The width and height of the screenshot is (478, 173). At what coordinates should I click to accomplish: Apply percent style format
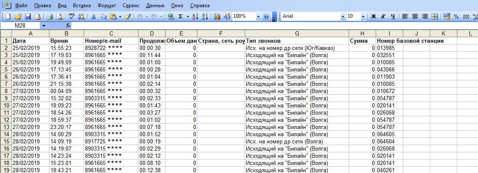click(x=456, y=17)
